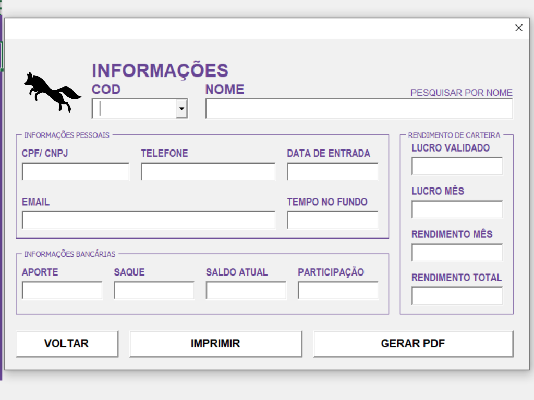
Task: Click the CPF/CNPJ input field
Action: [75, 171]
